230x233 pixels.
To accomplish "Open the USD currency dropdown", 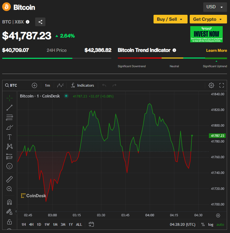I will coord(215,7).
